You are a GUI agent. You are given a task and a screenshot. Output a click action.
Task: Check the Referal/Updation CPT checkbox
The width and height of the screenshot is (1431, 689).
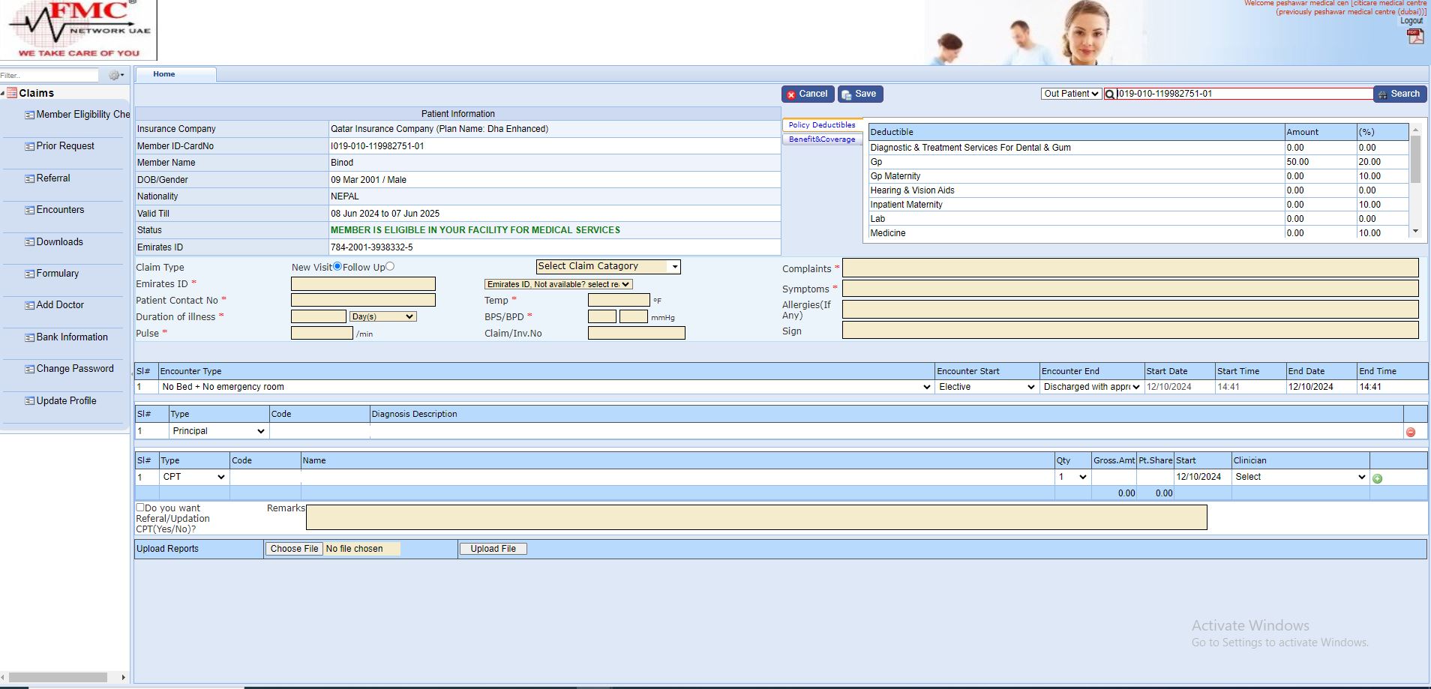pyautogui.click(x=140, y=508)
